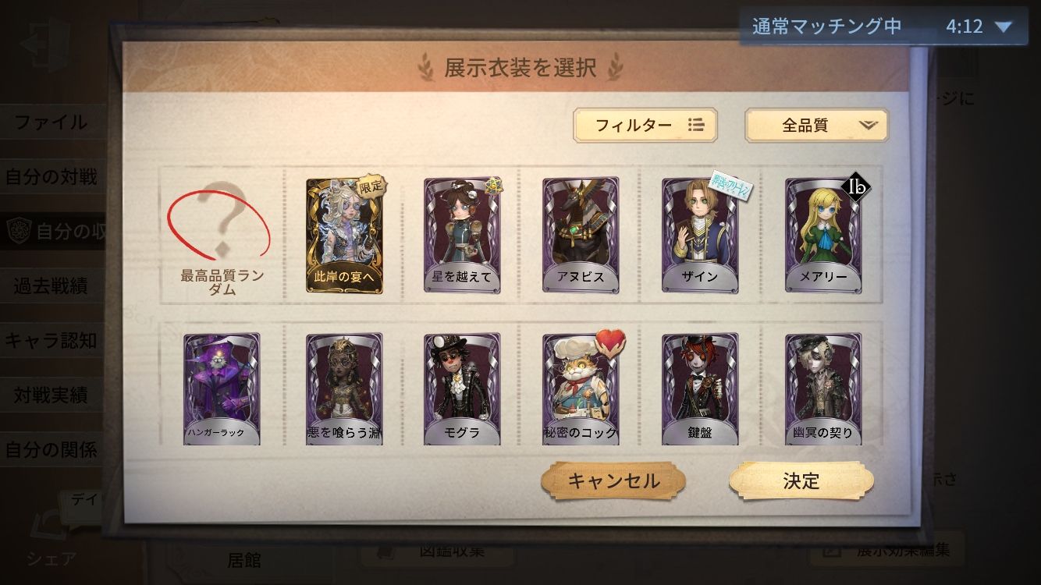Click the キャンセル button

coord(613,480)
